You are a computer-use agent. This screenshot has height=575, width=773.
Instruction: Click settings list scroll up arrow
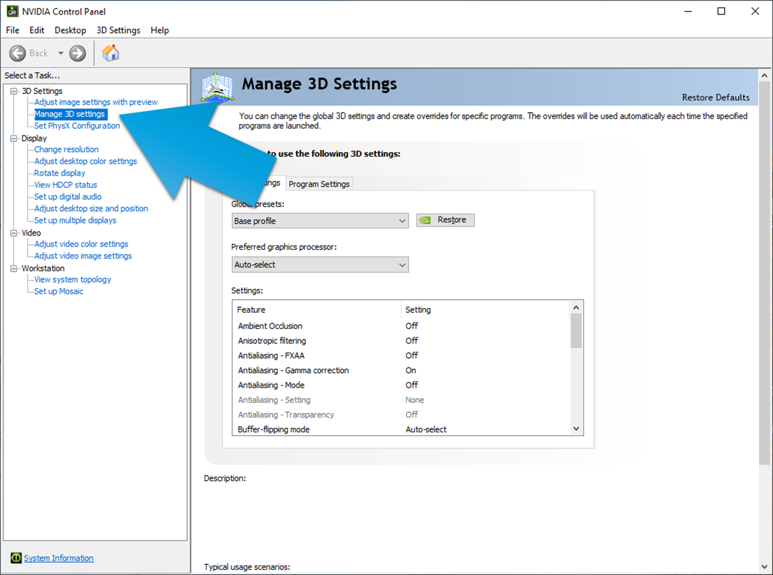(576, 307)
